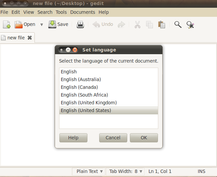Save the document with the Save button
The image size is (217, 177).
coord(58,25)
